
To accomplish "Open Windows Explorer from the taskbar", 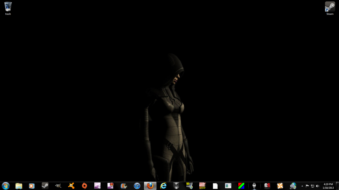I will point(19,186).
